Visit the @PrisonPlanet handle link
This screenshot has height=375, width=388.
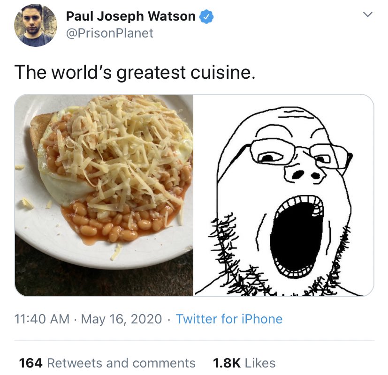[110, 33]
